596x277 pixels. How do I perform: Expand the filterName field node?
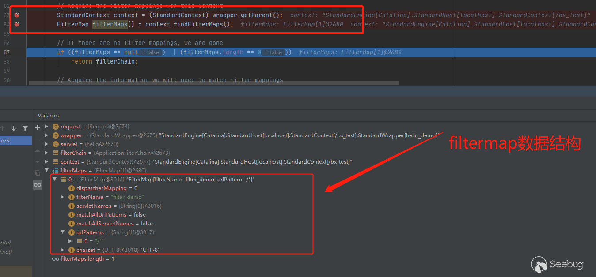click(x=62, y=197)
